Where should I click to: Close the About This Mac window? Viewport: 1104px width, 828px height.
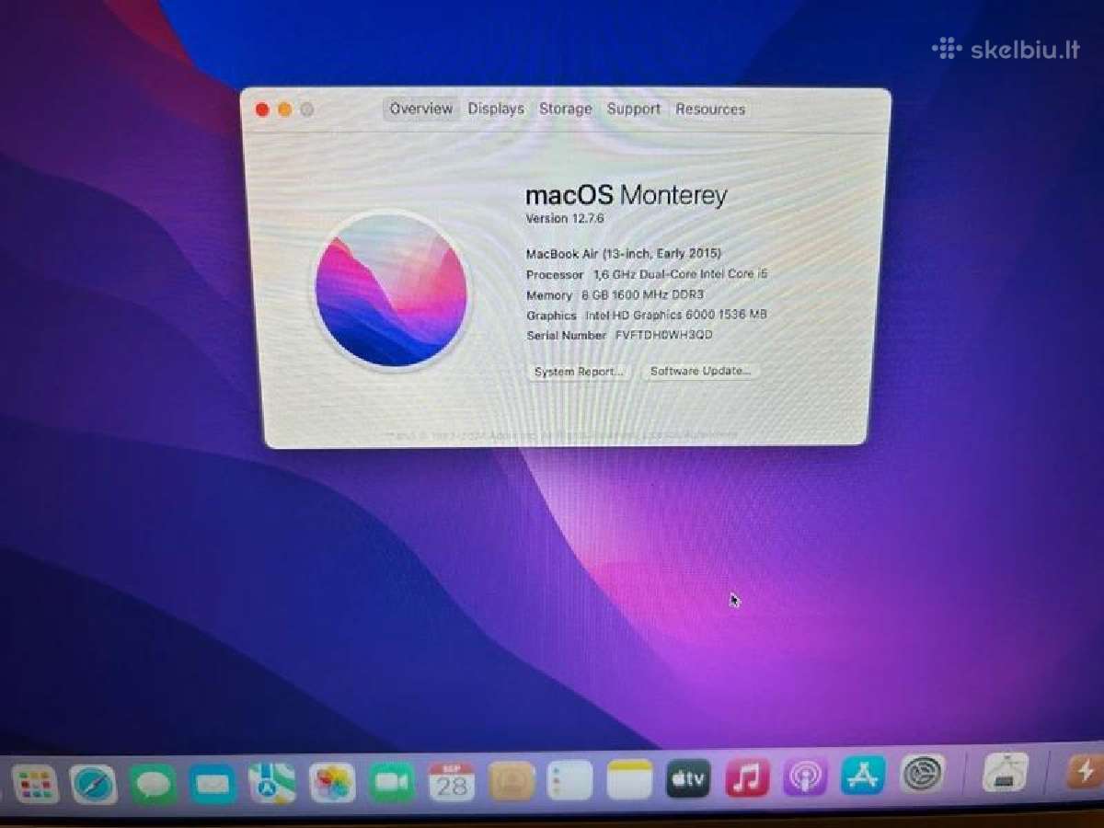[262, 109]
